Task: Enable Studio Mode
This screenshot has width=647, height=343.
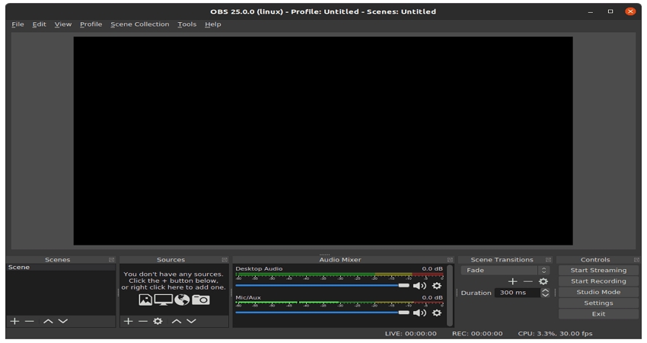Action: [x=598, y=292]
